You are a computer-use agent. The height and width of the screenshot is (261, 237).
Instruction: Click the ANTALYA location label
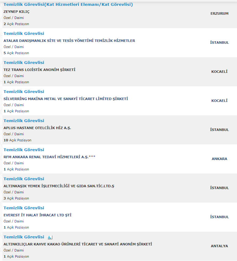tap(219, 246)
